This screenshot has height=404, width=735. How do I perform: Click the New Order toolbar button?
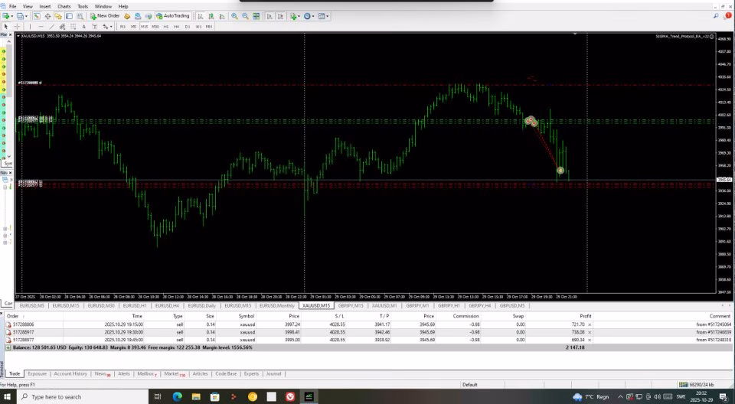point(105,16)
